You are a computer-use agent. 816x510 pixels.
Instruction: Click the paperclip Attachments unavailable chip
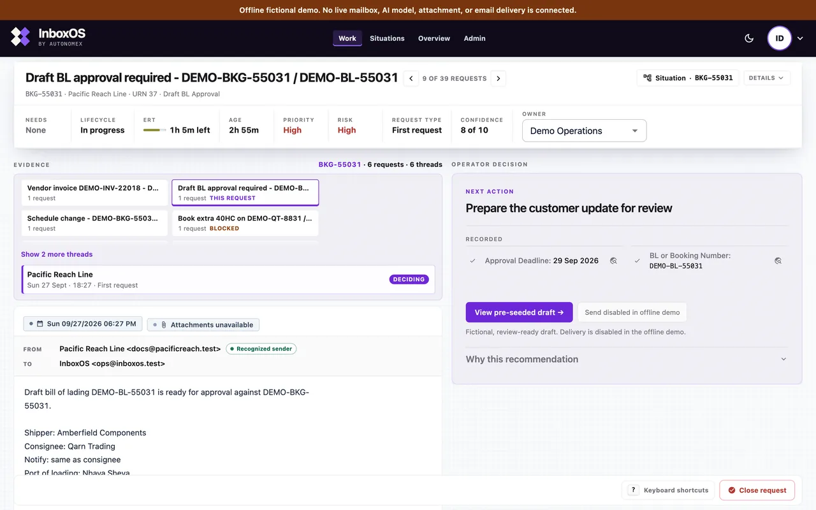(x=203, y=324)
